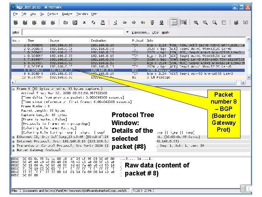The width and height of the screenshot is (262, 197).
Task: Click the Clear filter button
Action: [x=156, y=32]
